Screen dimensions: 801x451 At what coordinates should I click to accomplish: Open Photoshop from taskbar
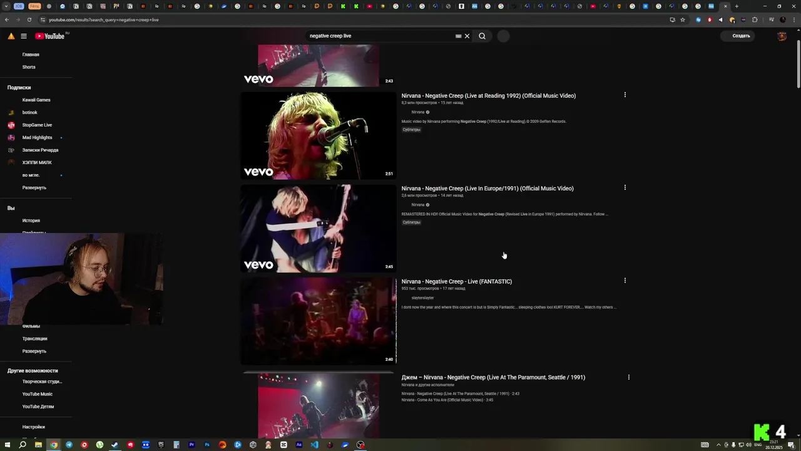(207, 445)
